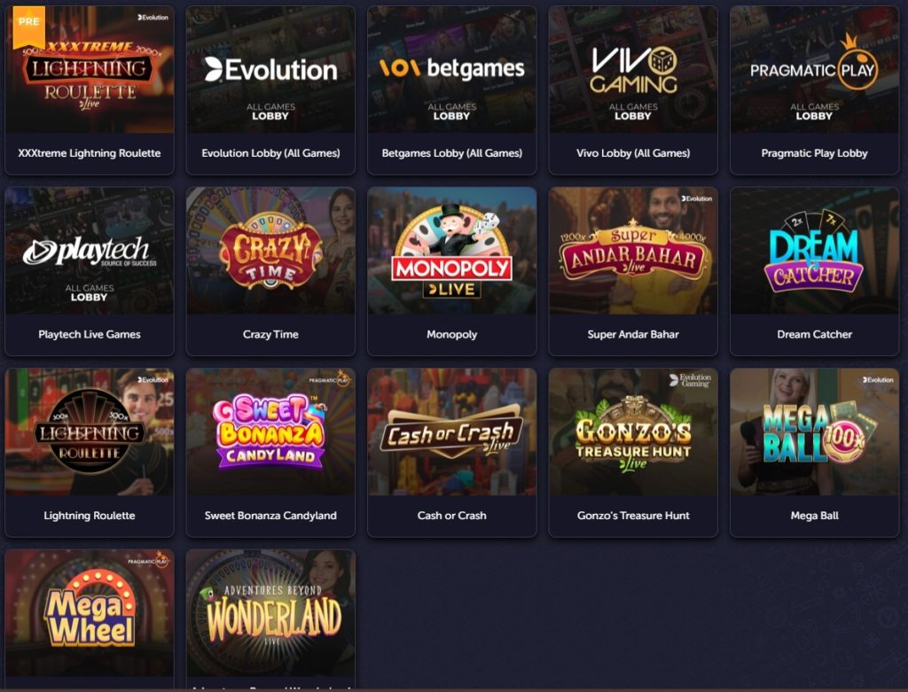Select Super Andar Bahar game

tap(633, 271)
